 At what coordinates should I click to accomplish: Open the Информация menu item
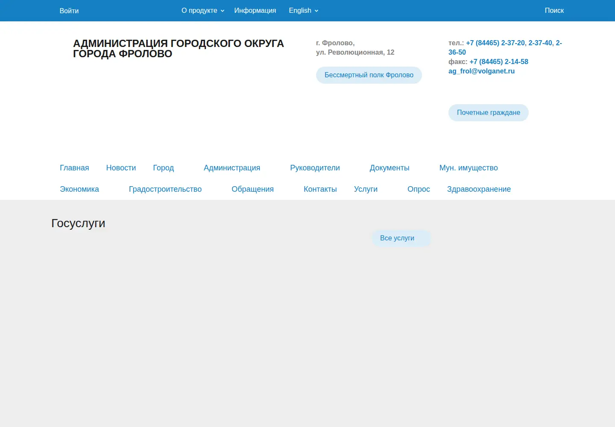coord(255,11)
